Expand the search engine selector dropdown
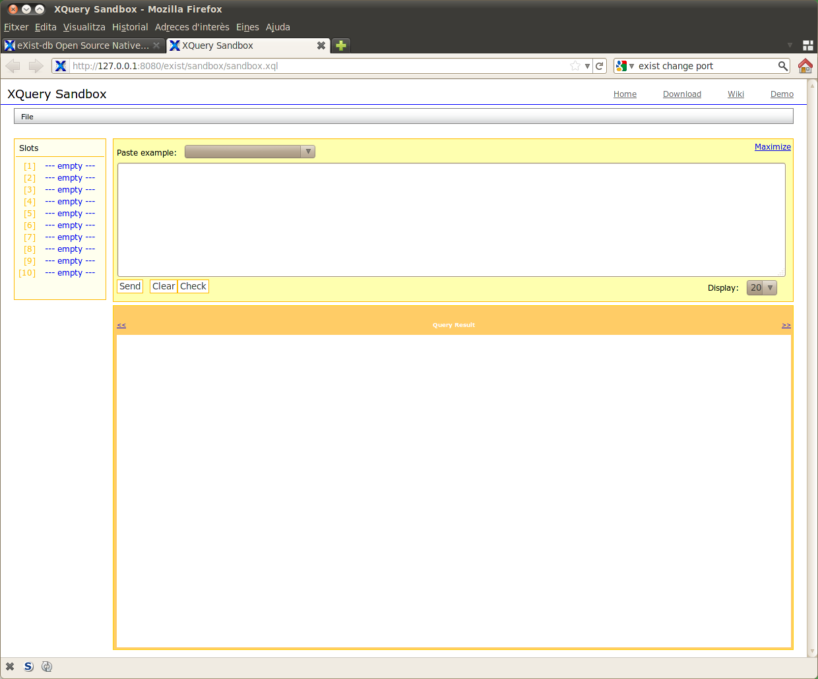 (624, 66)
